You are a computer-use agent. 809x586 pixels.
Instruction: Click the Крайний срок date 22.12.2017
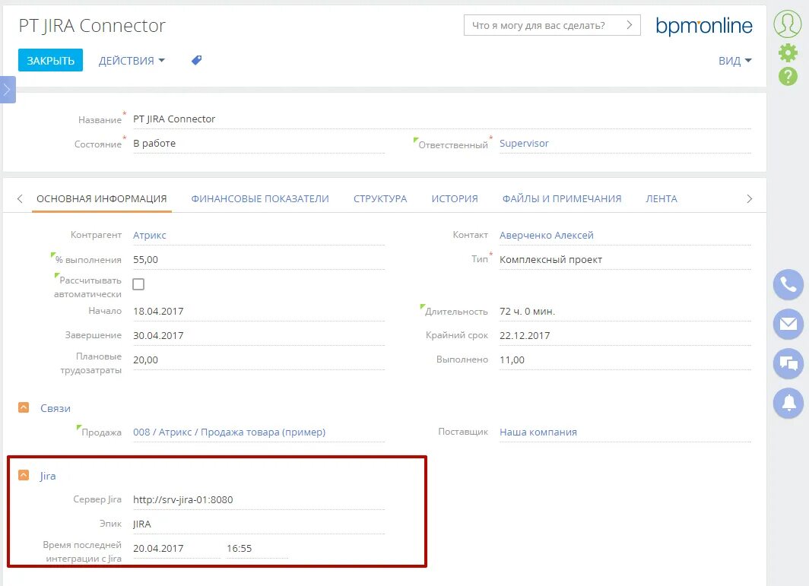pyautogui.click(x=625, y=335)
